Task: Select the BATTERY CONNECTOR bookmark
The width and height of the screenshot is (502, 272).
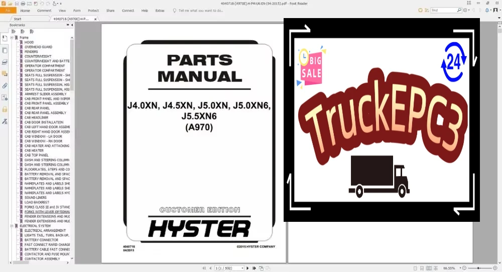Action: pyautogui.click(x=41, y=240)
